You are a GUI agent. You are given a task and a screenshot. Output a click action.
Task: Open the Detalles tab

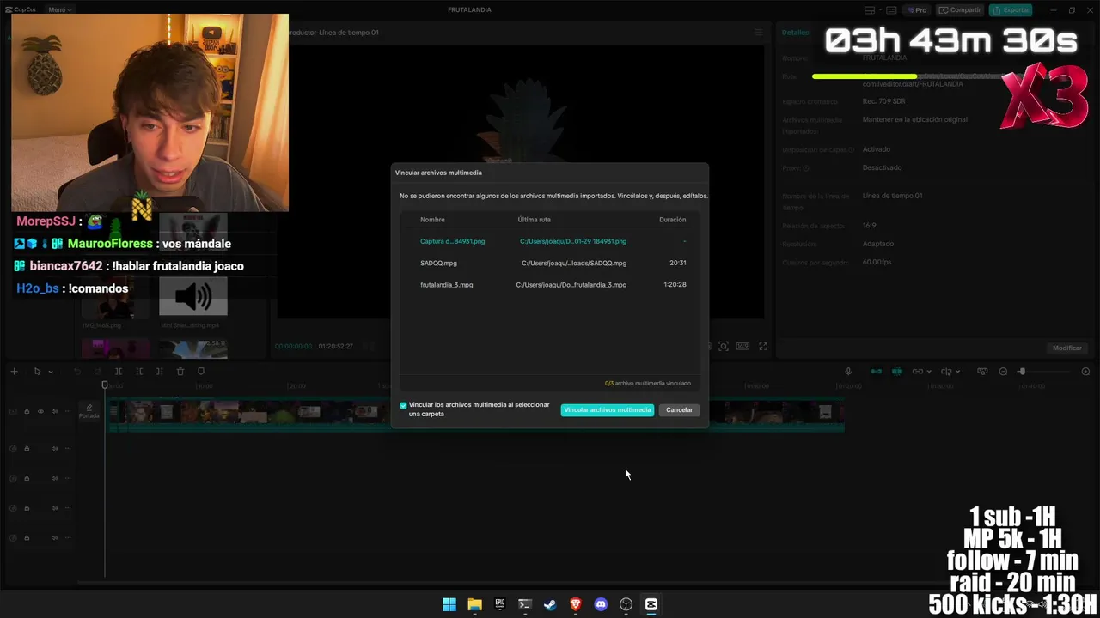795,33
